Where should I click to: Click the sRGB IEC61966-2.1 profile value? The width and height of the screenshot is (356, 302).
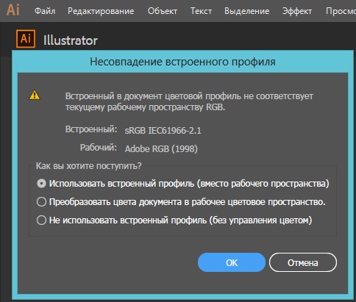(x=163, y=130)
